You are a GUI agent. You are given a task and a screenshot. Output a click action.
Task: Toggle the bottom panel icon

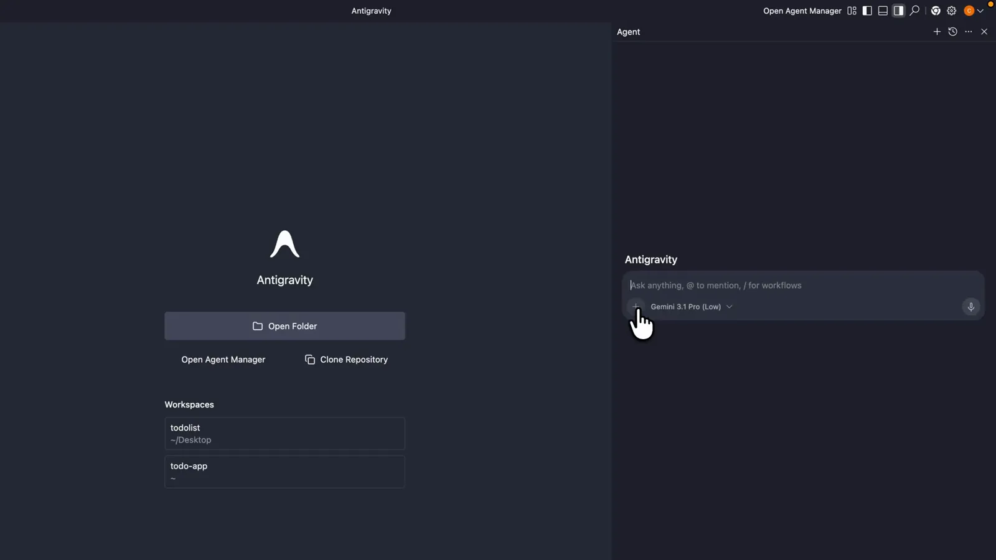[x=883, y=11]
